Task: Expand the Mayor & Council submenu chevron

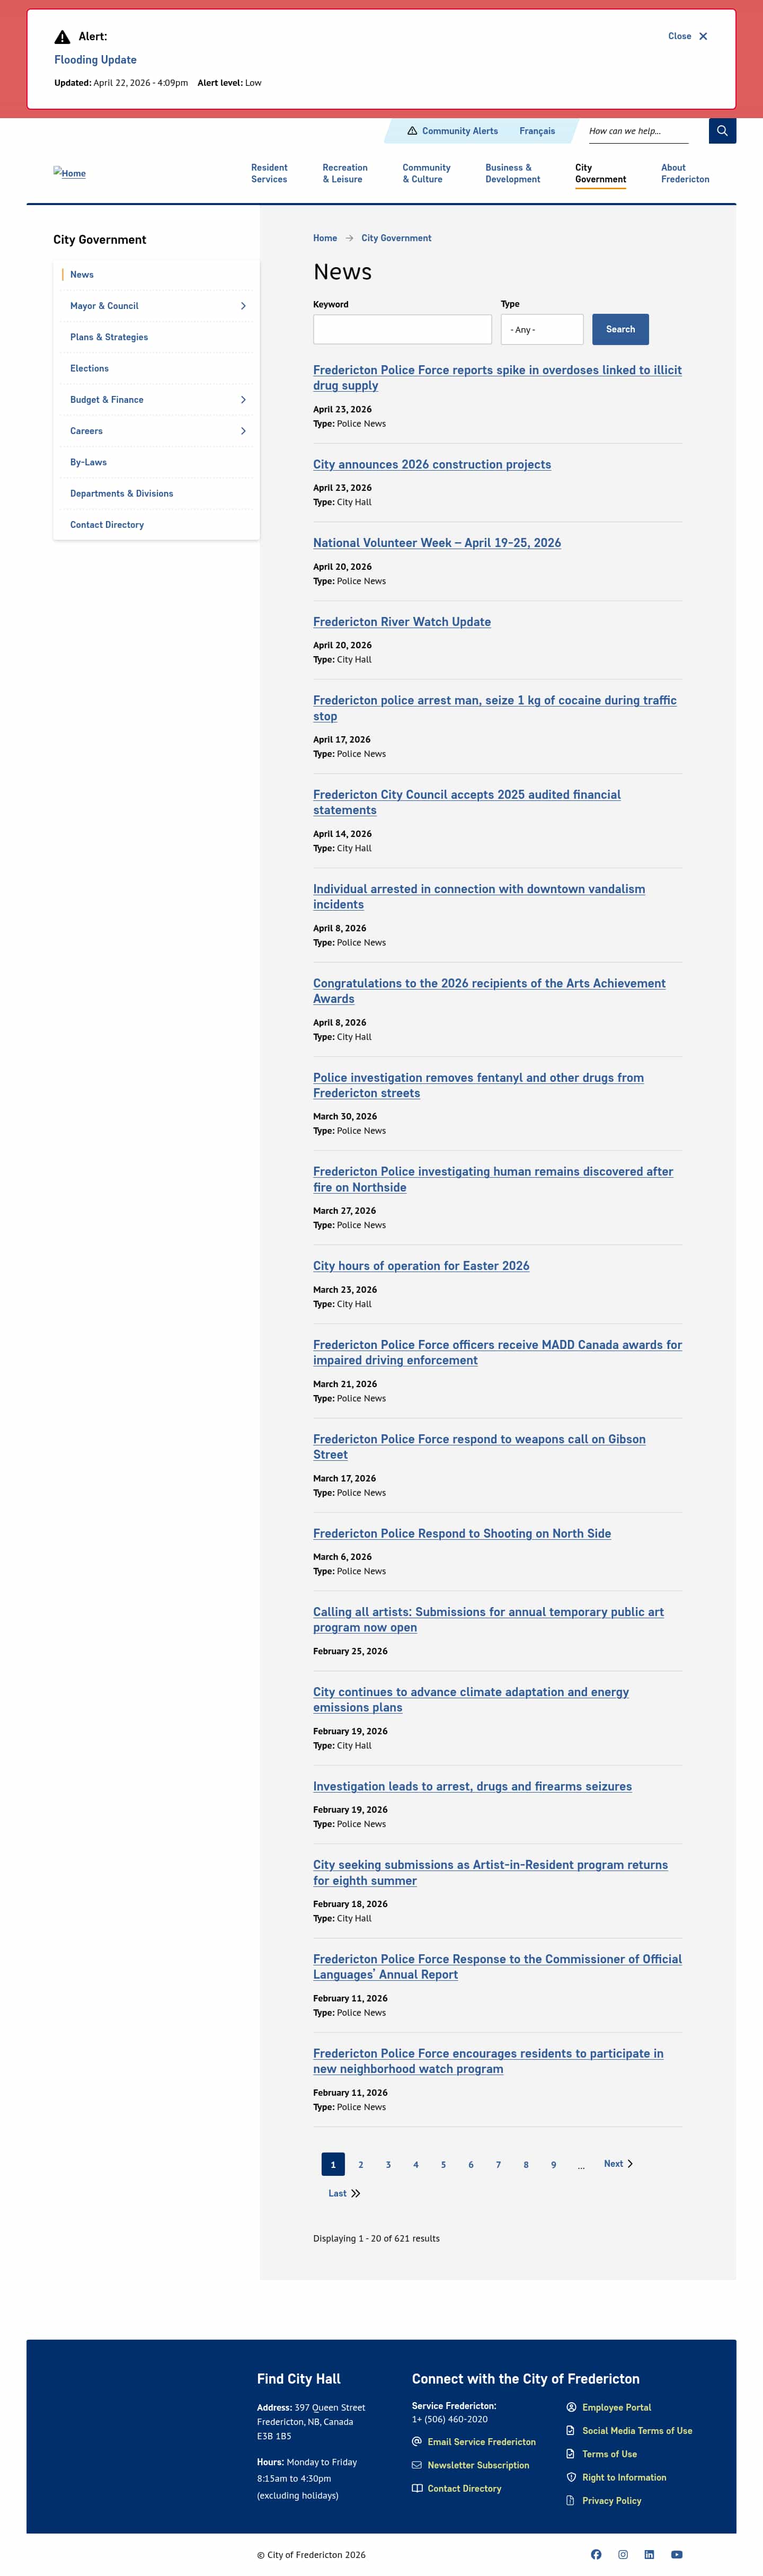Action: 243,306
